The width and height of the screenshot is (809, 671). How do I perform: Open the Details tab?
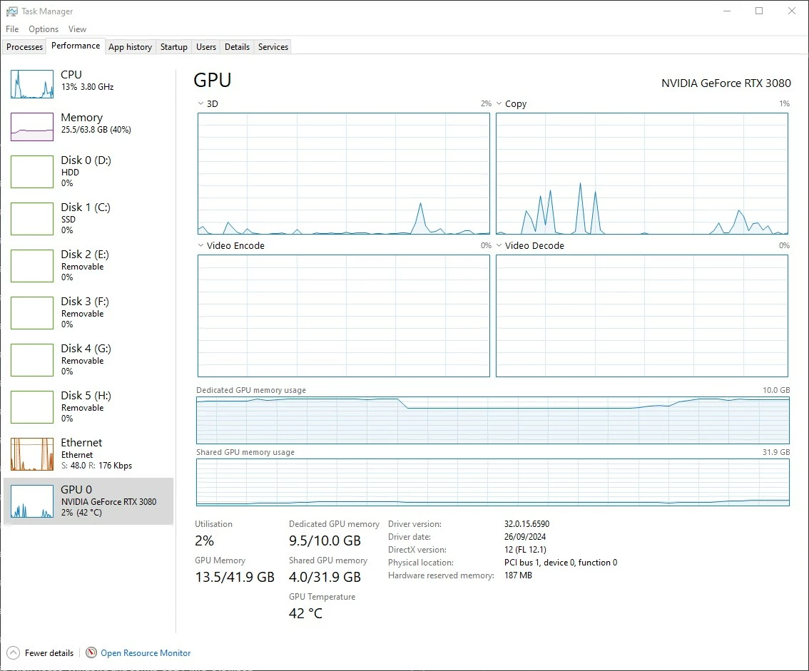pos(237,47)
